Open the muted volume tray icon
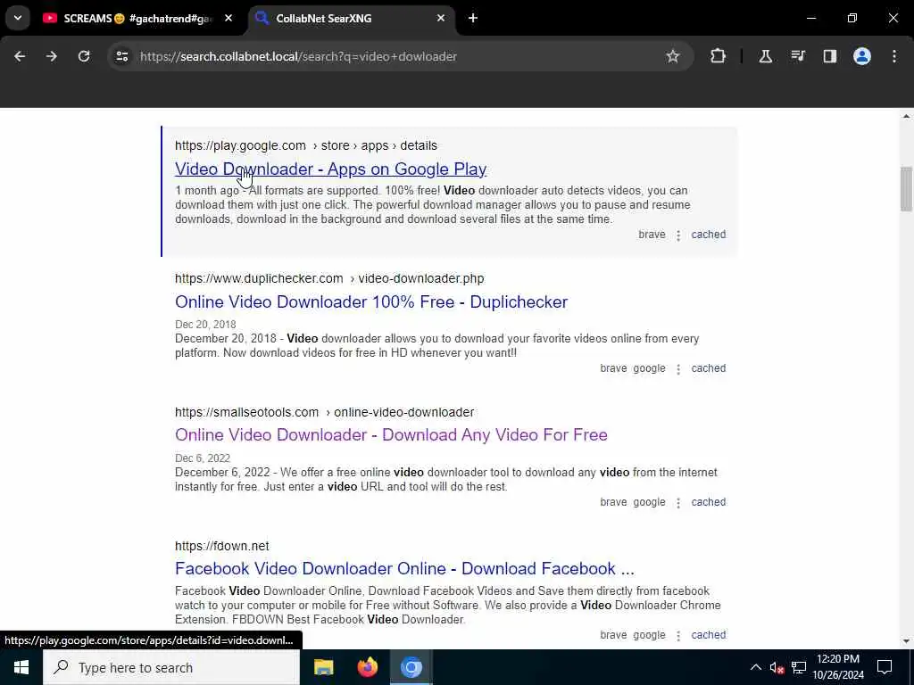The image size is (914, 685). [x=777, y=667]
